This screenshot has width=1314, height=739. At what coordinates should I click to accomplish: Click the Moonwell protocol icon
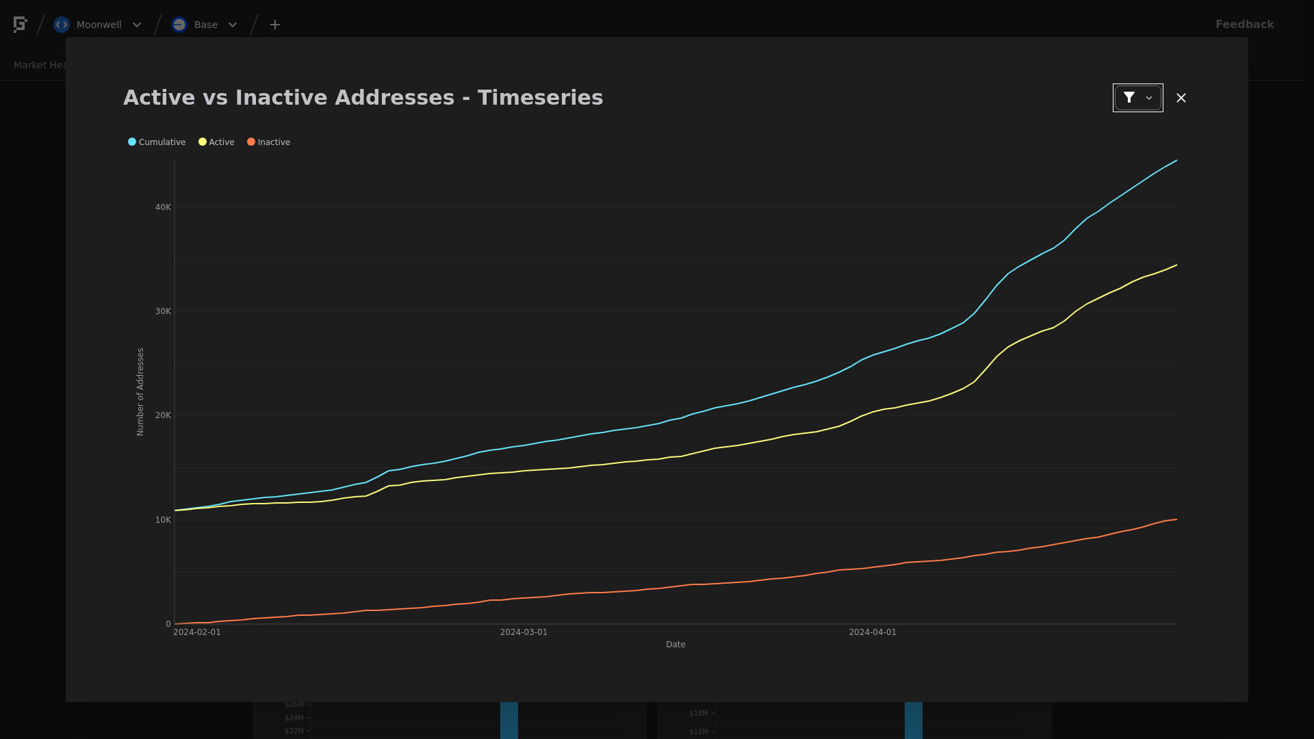(x=62, y=25)
